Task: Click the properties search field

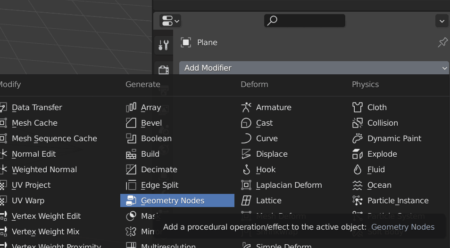Action: coord(305,21)
